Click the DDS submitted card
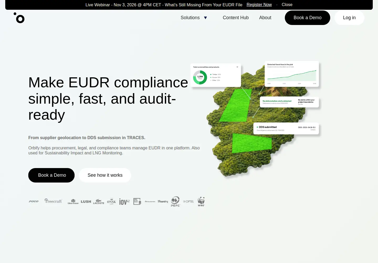 (286, 128)
